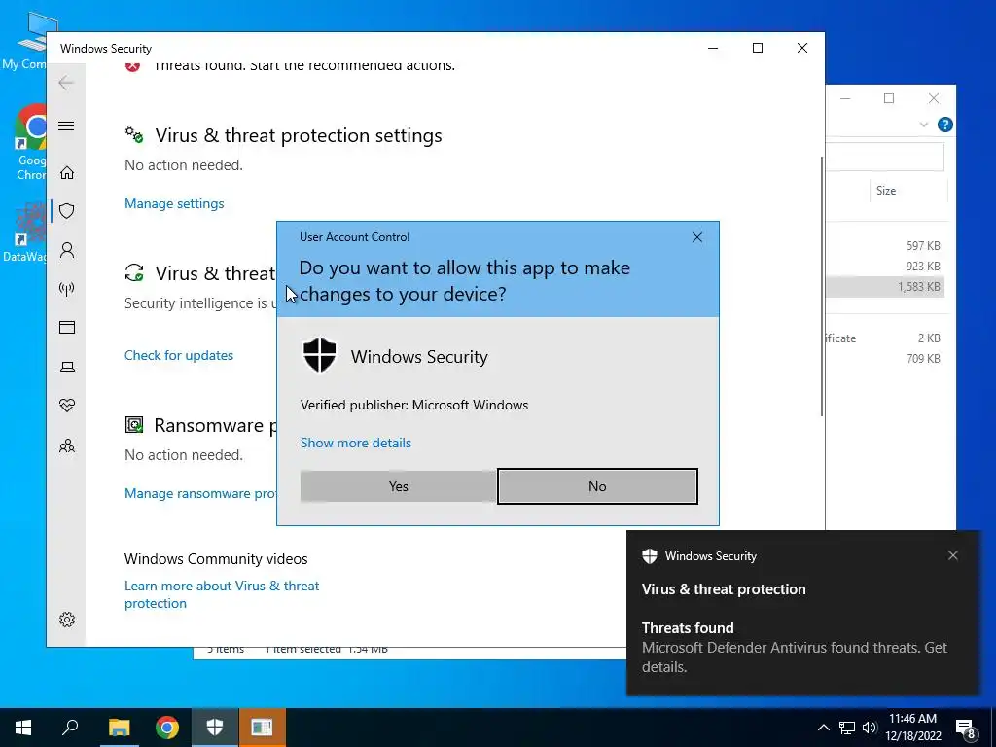996x747 pixels.
Task: Open the Windows Start menu
Action: tap(23, 728)
